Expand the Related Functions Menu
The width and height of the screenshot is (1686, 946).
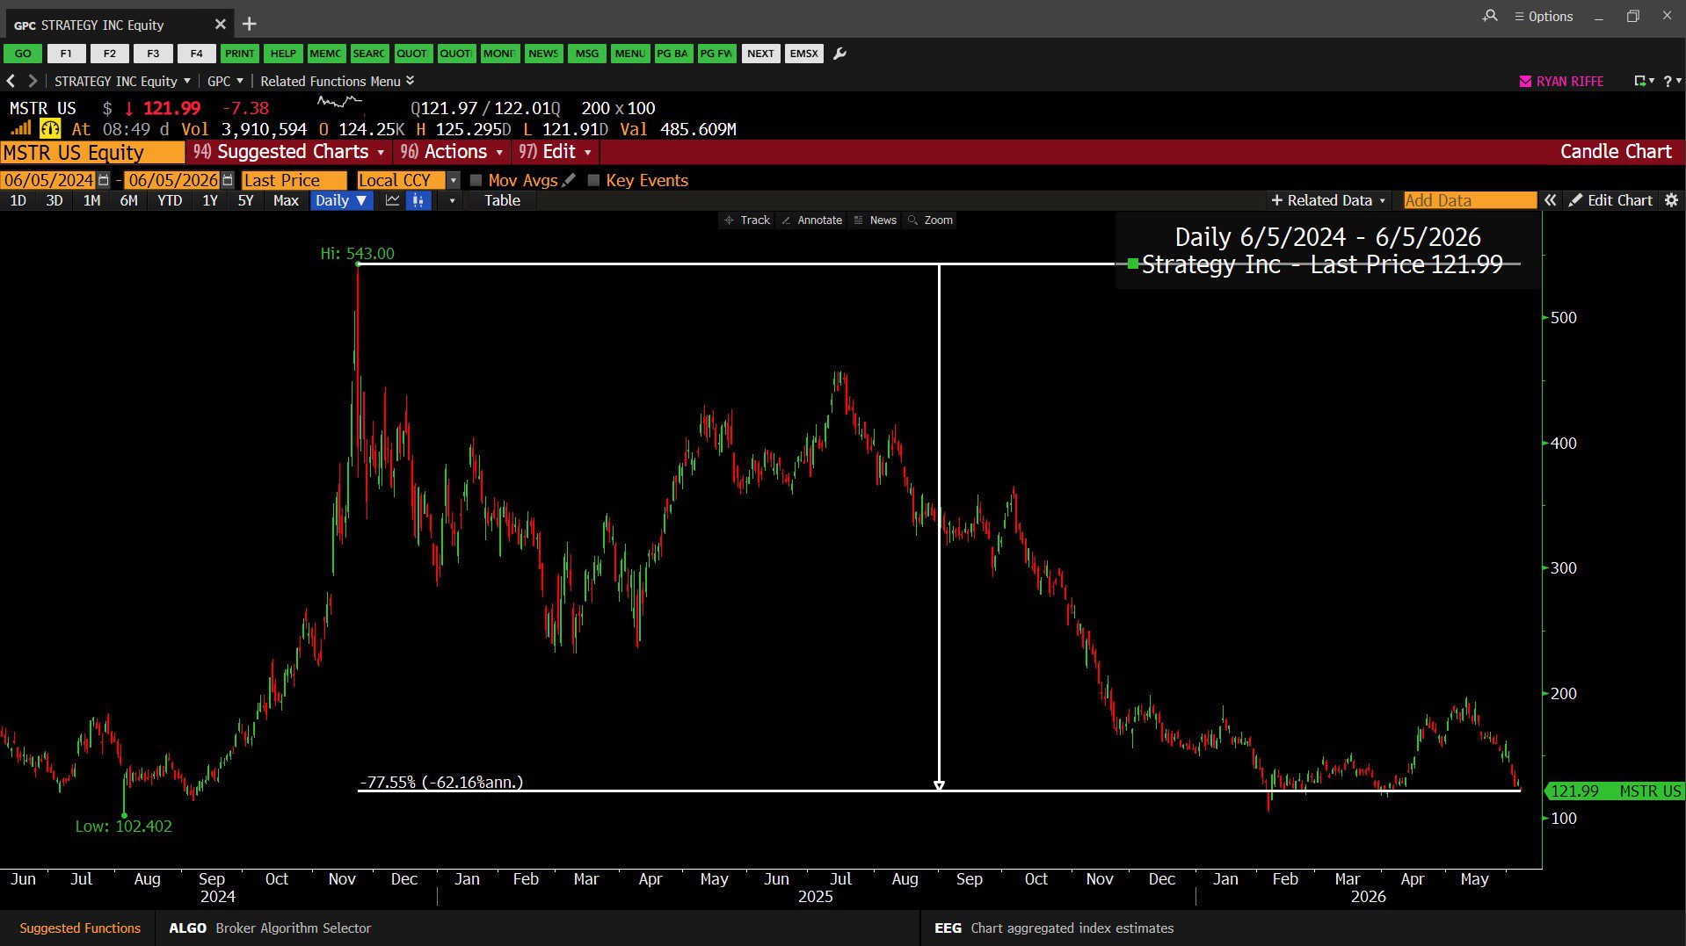[x=338, y=81]
